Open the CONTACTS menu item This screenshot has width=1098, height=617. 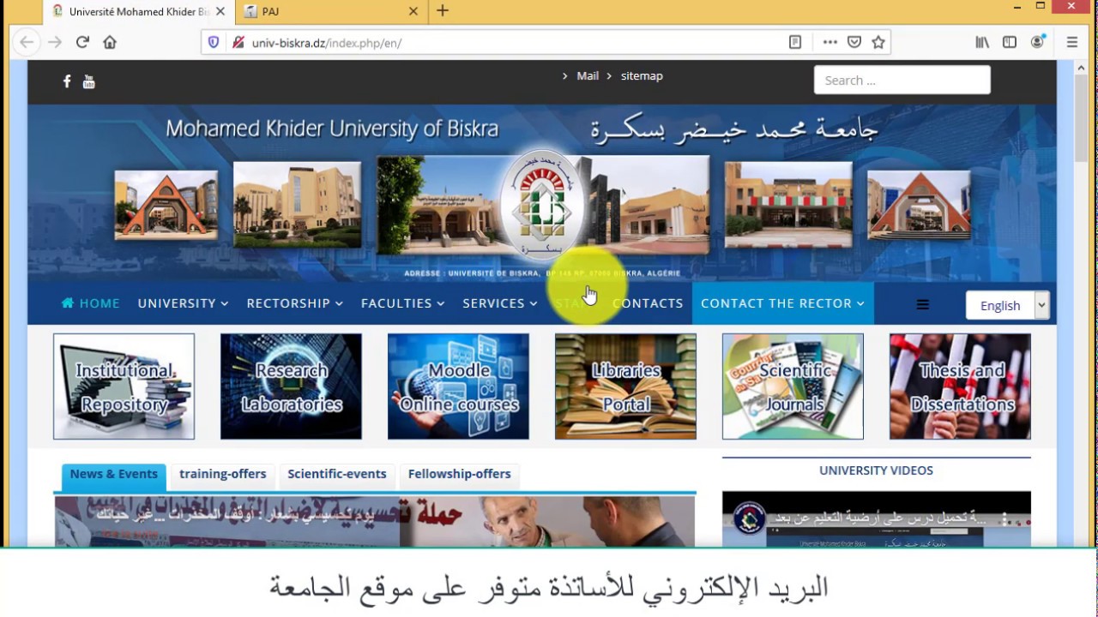click(x=648, y=303)
